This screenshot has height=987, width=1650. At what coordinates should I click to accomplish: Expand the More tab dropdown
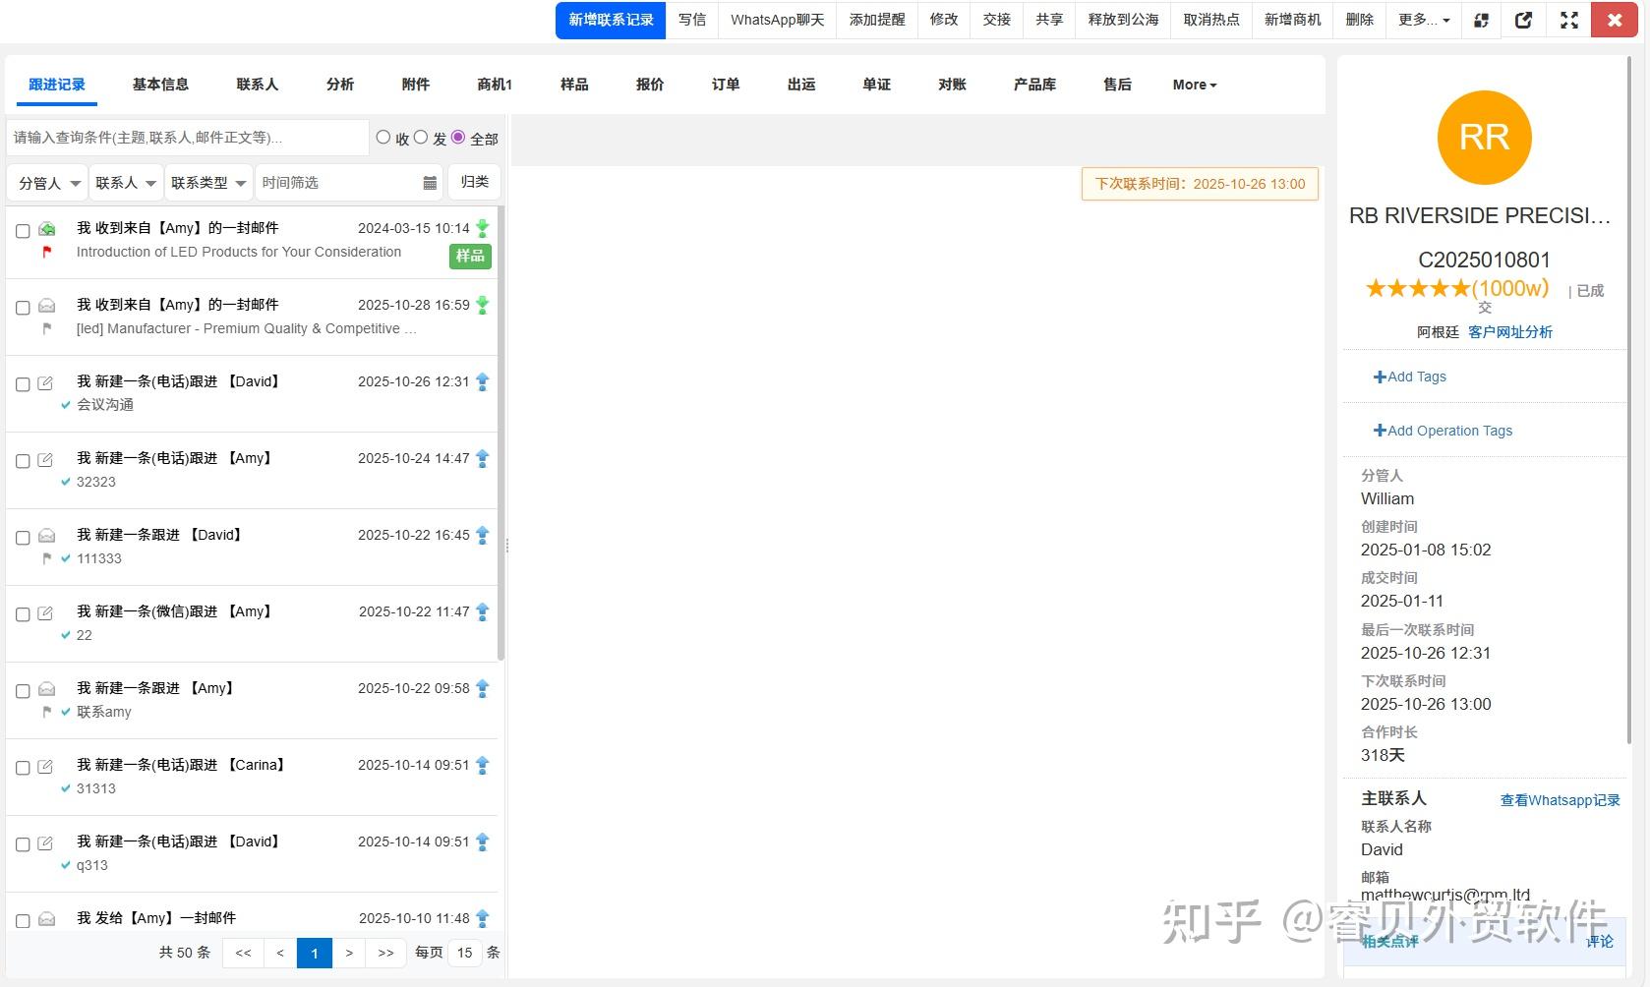tap(1195, 85)
